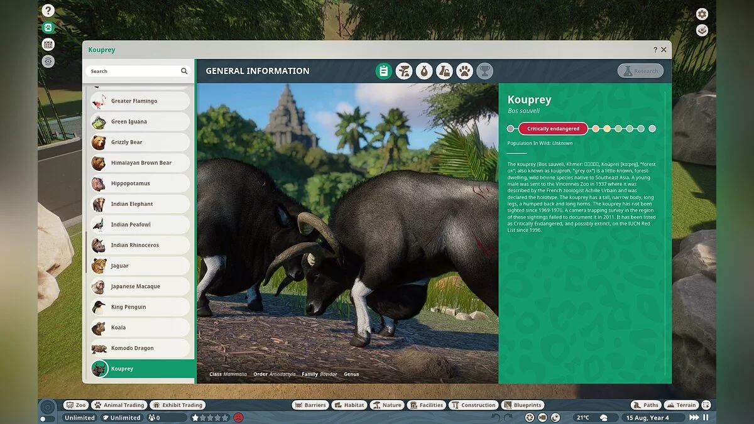The image size is (754, 424).
Task: Click the Research button
Action: coord(640,71)
